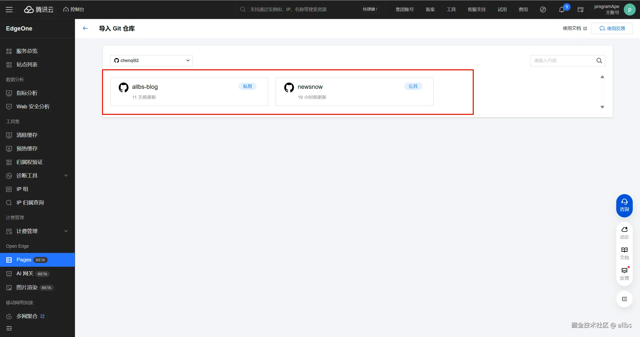Click the repository list scroll down arrow
Viewport: 640px width, 337px height.
[602, 107]
